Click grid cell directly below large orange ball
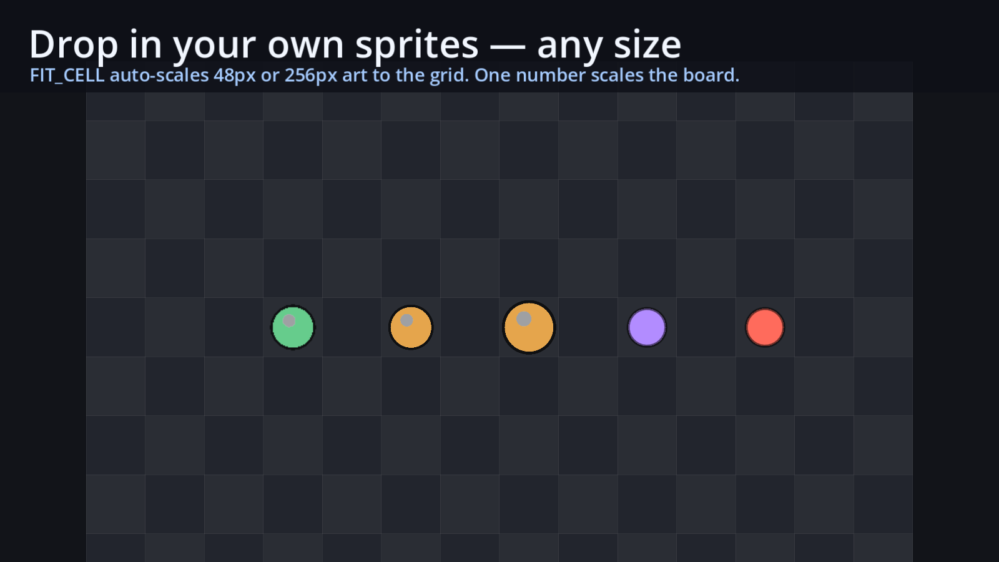 coord(529,387)
